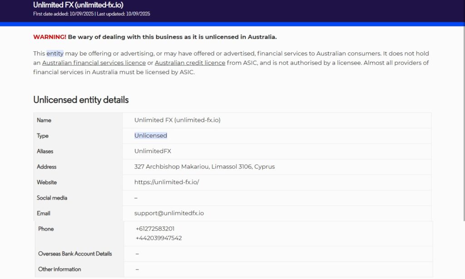Click the red WARNING! text
Image resolution: width=465 pixels, height=279 pixels.
pos(49,37)
